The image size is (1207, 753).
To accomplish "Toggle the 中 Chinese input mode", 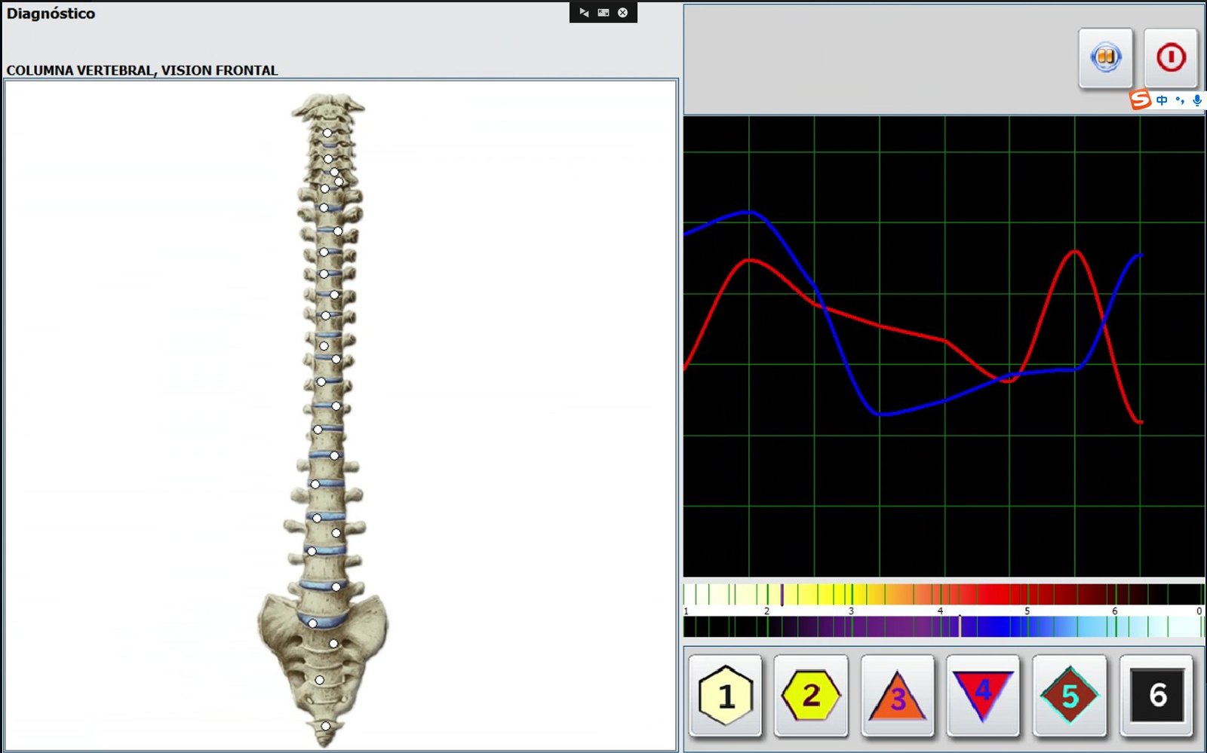I will [x=1162, y=100].
